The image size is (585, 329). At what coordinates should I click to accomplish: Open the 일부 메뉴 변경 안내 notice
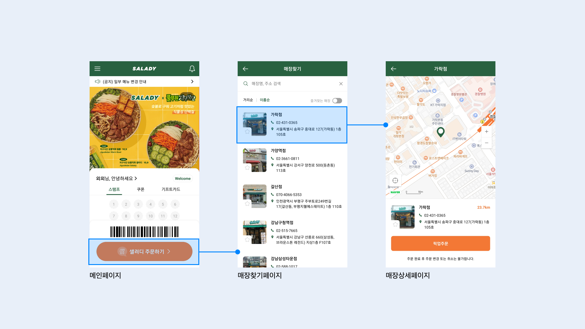pos(125,82)
